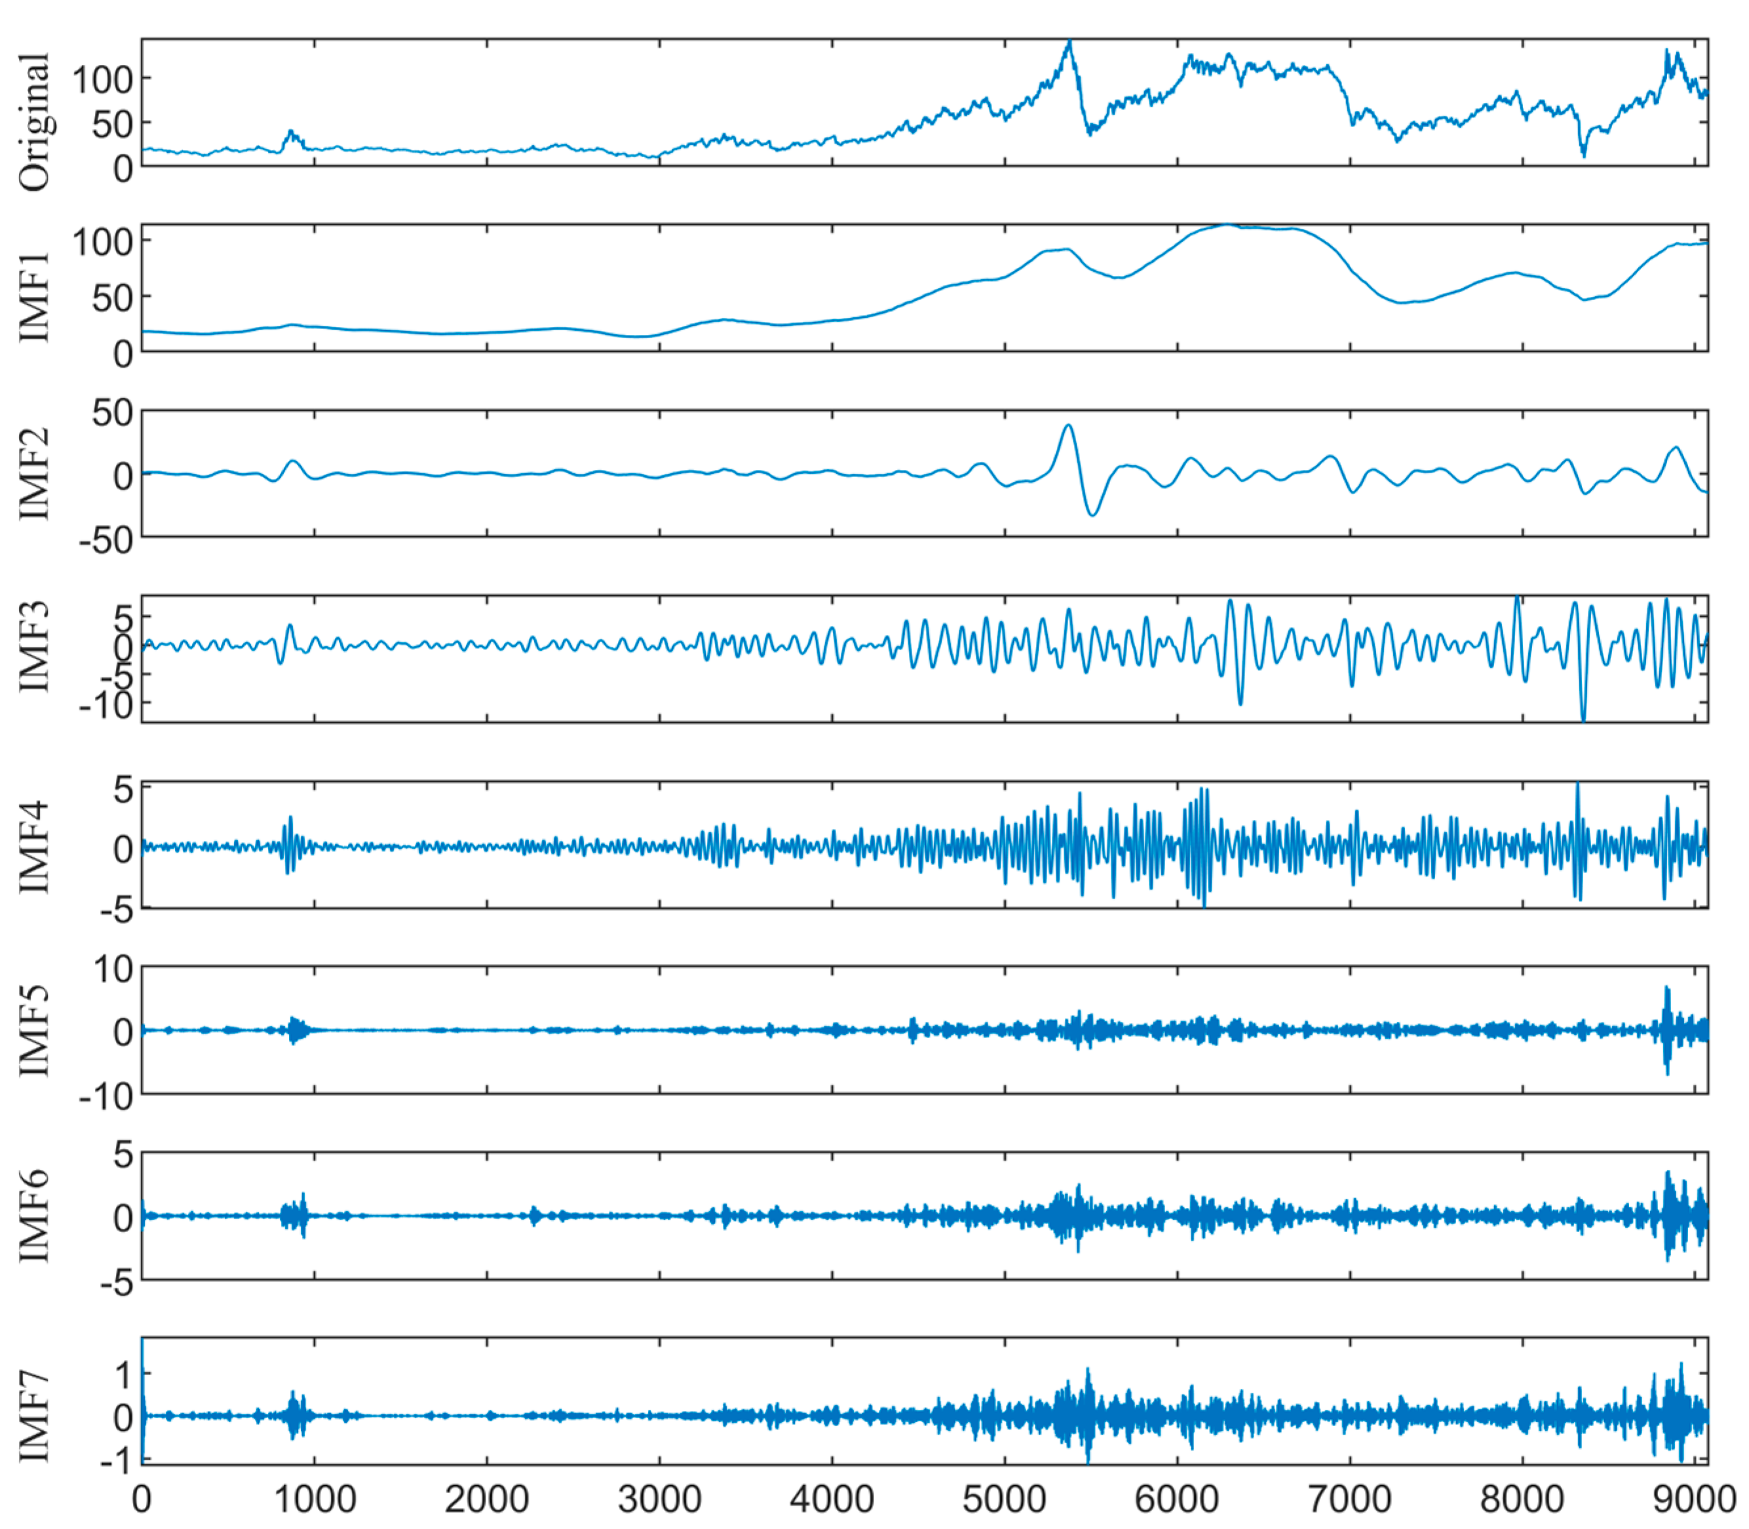Image resolution: width=1749 pixels, height=1529 pixels.
Task: Click the x-axis tick label 5000
Action: 1004,1499
